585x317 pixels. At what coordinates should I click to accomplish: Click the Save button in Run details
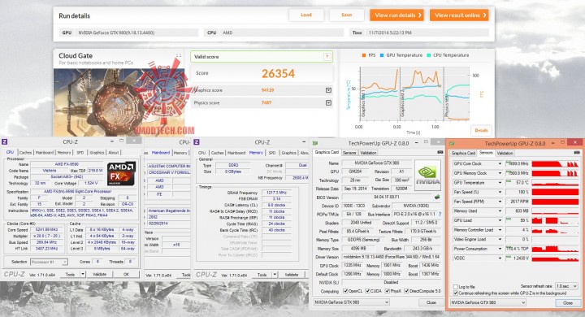click(x=347, y=15)
